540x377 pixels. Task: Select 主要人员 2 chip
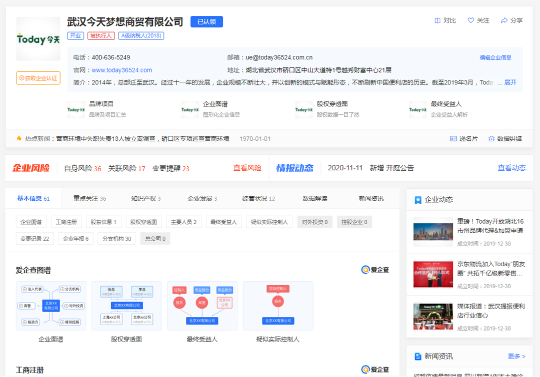[183, 222]
